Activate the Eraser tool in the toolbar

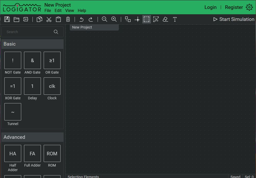point(165,19)
